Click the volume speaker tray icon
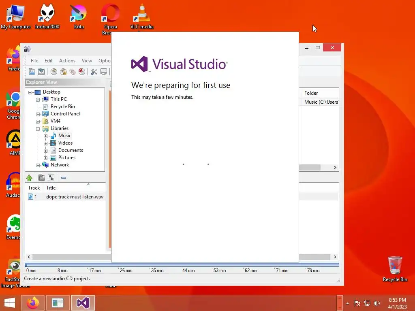 [377, 303]
